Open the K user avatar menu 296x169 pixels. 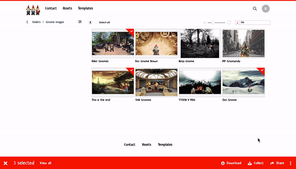(x=266, y=8)
